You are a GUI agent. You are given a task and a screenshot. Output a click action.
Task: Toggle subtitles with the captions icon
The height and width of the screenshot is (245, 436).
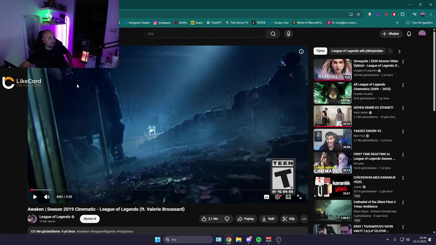[267, 197]
